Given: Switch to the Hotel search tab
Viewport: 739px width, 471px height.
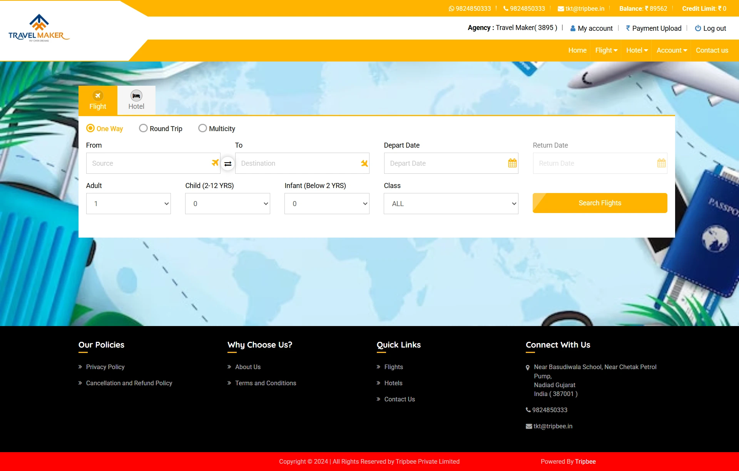Looking at the screenshot, I should point(136,100).
